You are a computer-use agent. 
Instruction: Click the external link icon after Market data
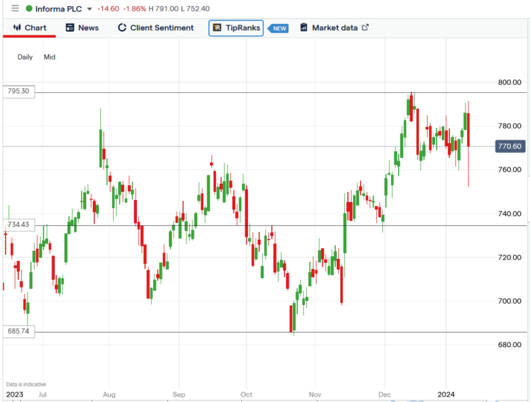[365, 27]
